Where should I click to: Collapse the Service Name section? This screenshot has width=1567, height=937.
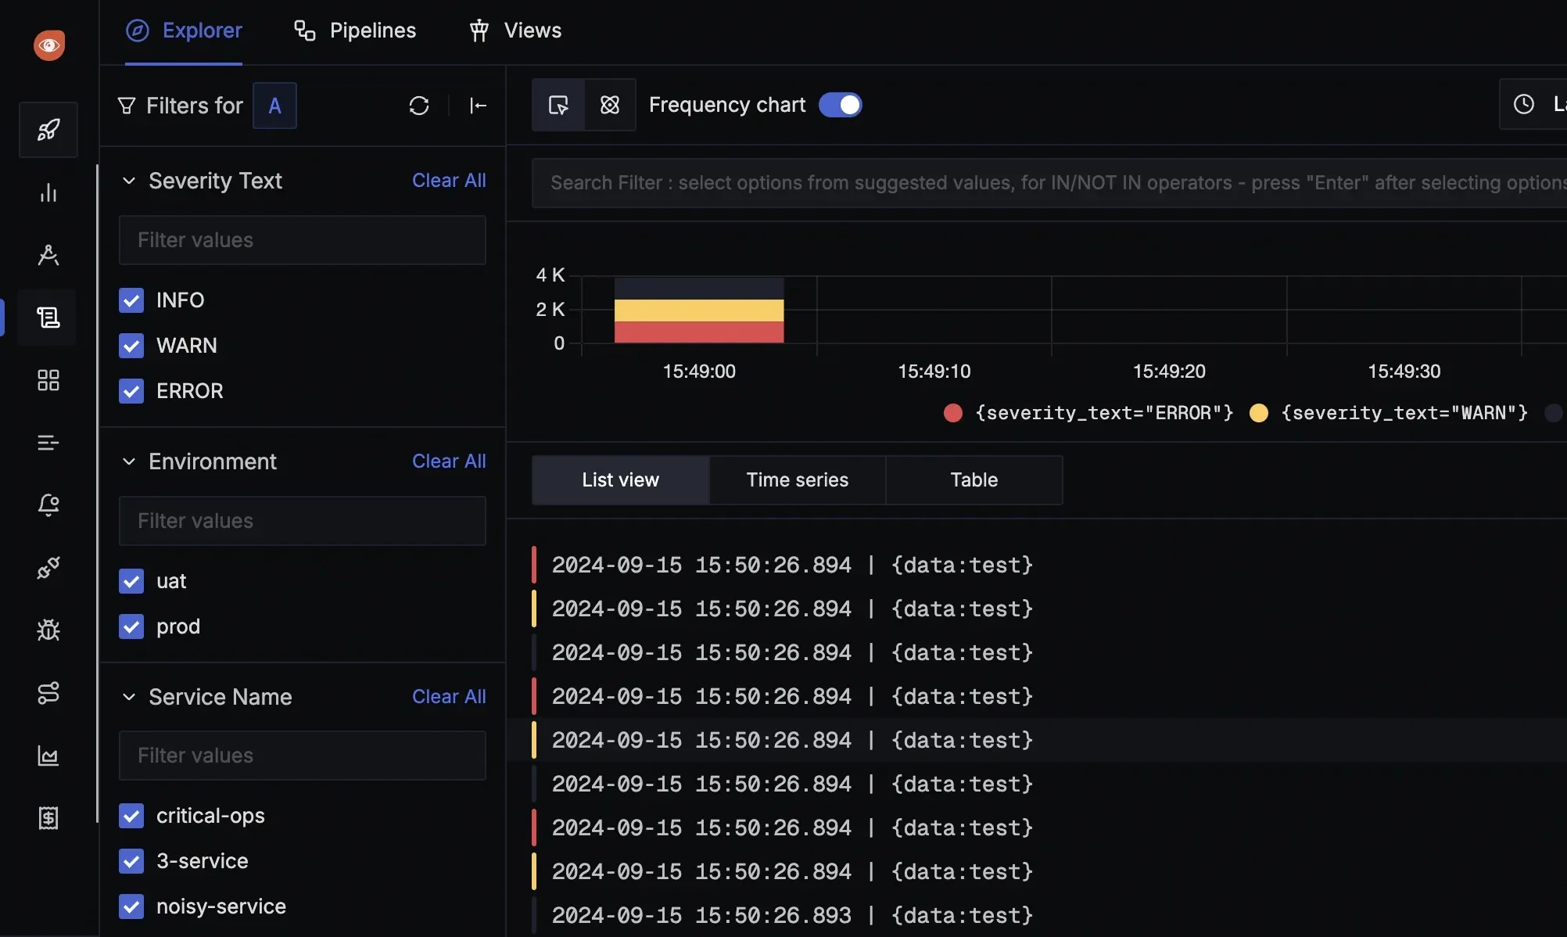(x=128, y=697)
